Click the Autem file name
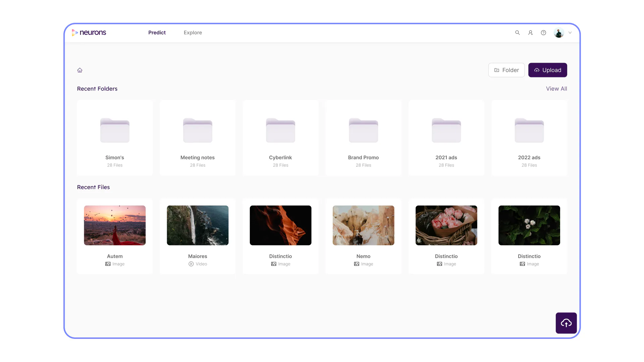644x362 pixels. [x=115, y=256]
